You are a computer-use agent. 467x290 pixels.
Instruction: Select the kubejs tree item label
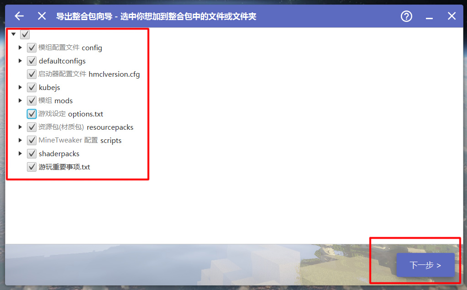(49, 87)
